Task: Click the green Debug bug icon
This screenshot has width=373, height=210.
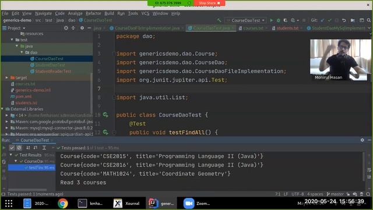Action: (x=279, y=20)
